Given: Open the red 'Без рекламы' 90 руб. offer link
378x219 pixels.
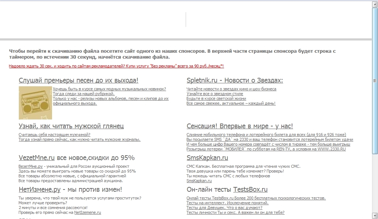Looking at the screenshot, I should (116, 66).
